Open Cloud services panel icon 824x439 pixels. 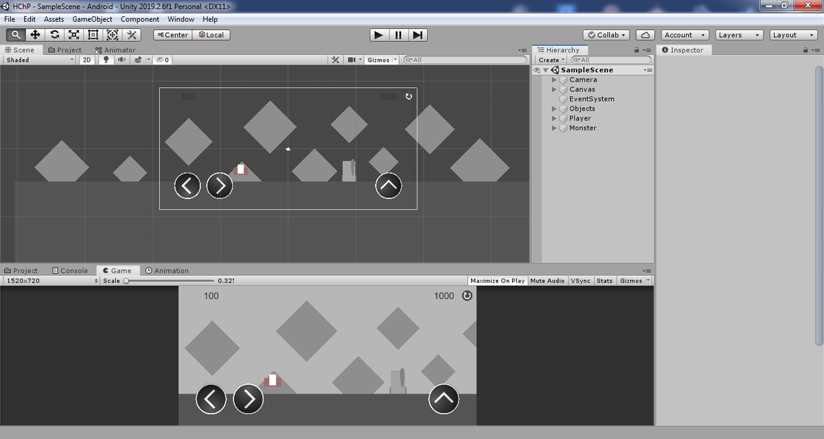click(x=645, y=35)
